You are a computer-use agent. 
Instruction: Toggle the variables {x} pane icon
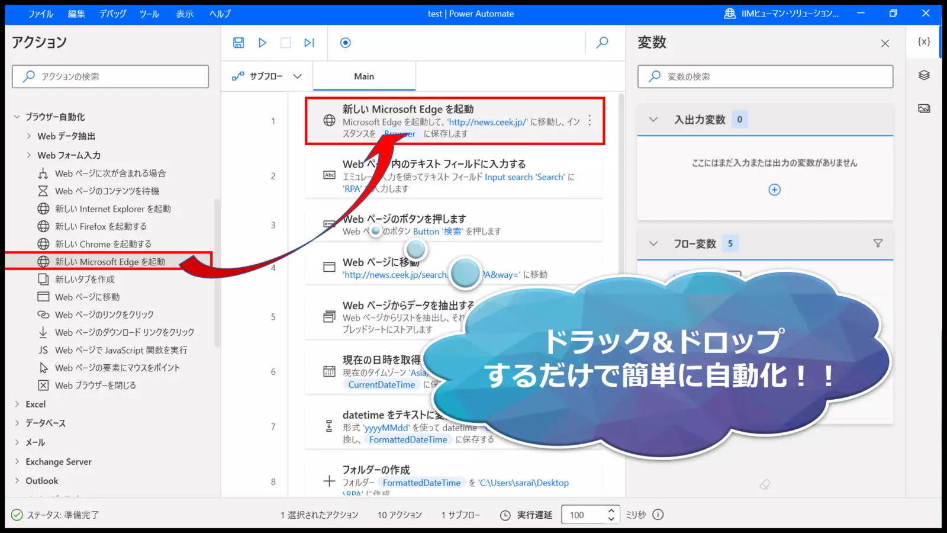coord(924,41)
